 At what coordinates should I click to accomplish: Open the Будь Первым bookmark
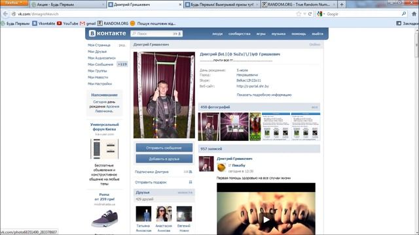coord(15,23)
